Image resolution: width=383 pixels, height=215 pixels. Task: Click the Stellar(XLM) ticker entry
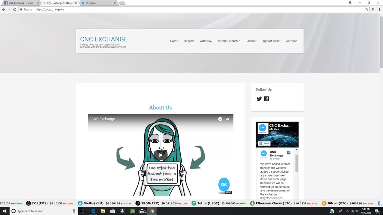(x=105, y=203)
